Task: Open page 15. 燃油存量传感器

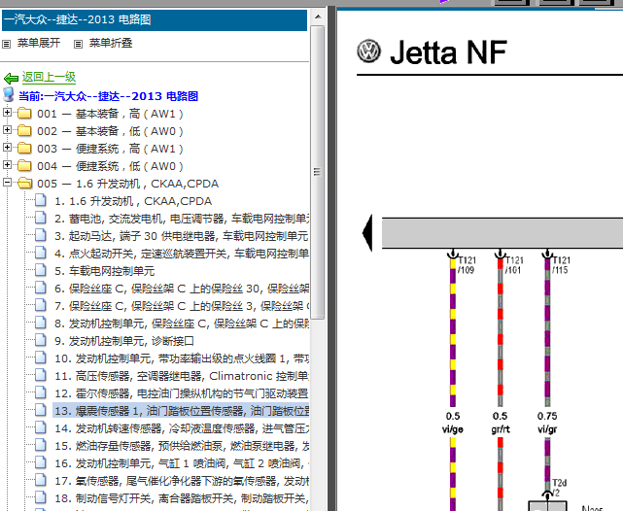Action: (x=182, y=446)
